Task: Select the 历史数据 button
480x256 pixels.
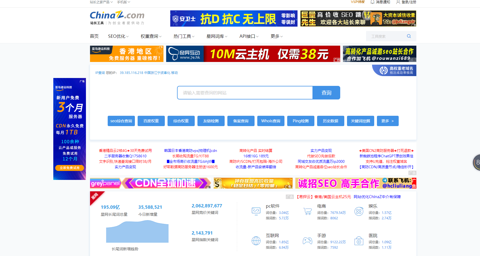Action: (x=331, y=121)
